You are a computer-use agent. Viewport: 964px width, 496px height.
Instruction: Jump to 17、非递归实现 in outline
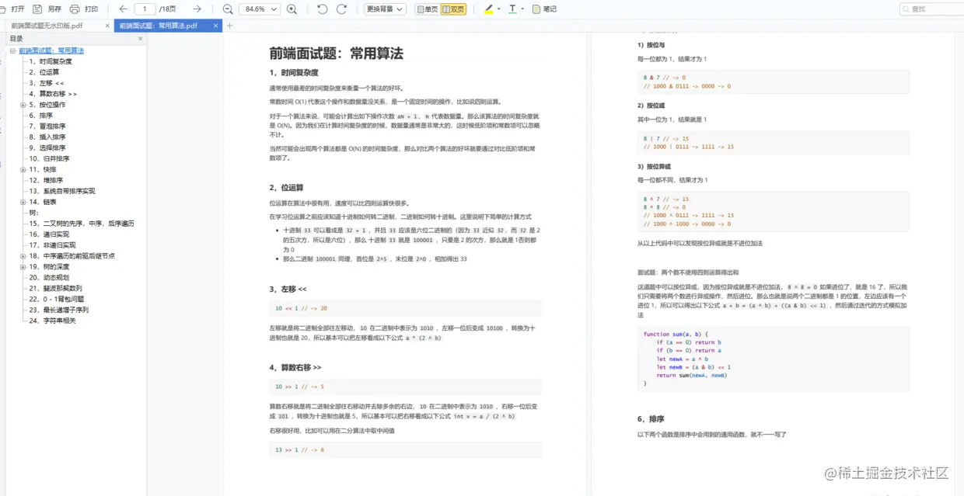pyautogui.click(x=52, y=245)
